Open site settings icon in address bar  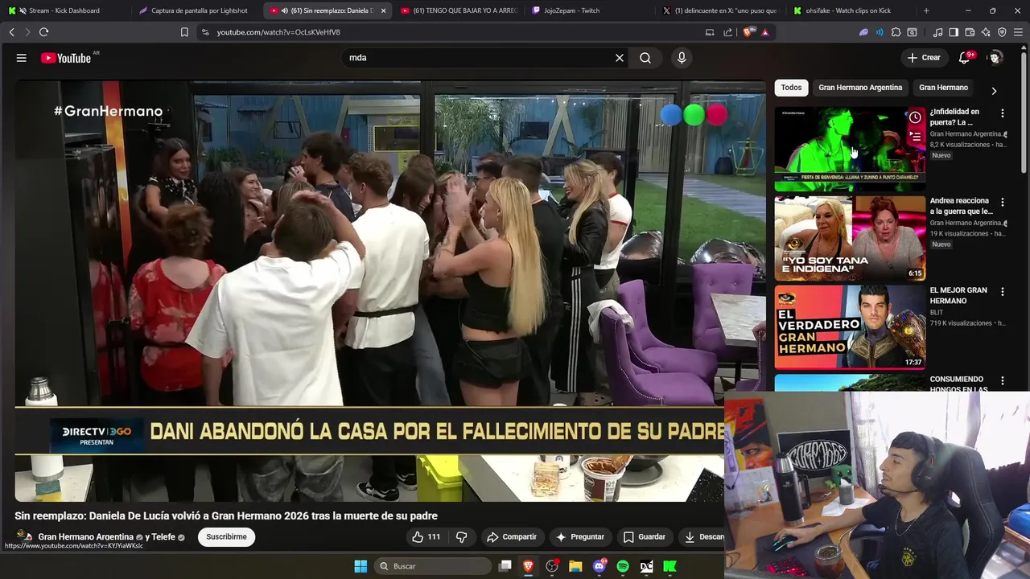pos(205,32)
